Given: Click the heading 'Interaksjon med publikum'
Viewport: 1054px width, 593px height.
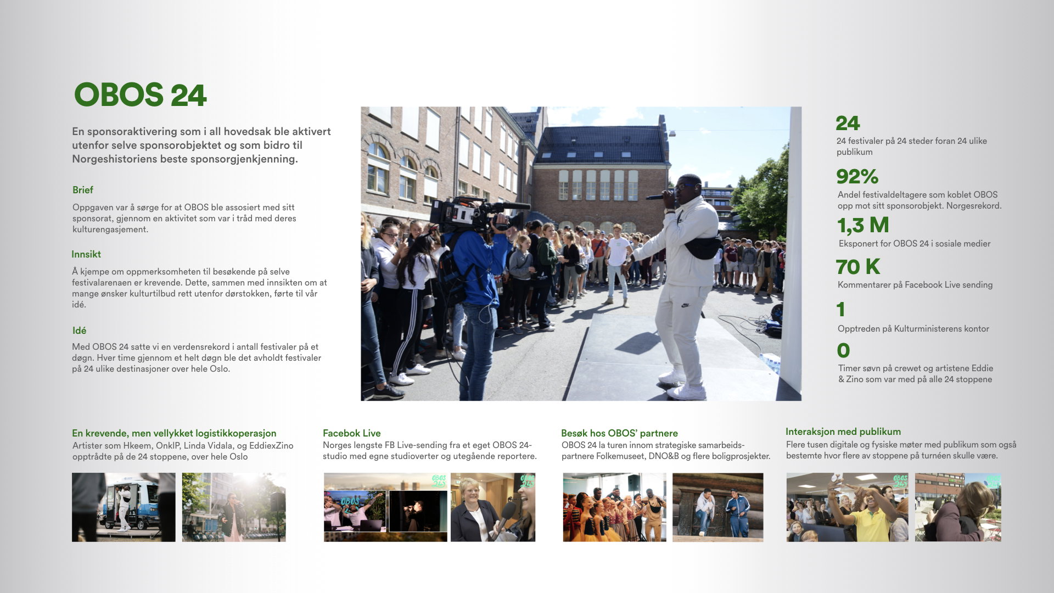Looking at the screenshot, I should 843,432.
